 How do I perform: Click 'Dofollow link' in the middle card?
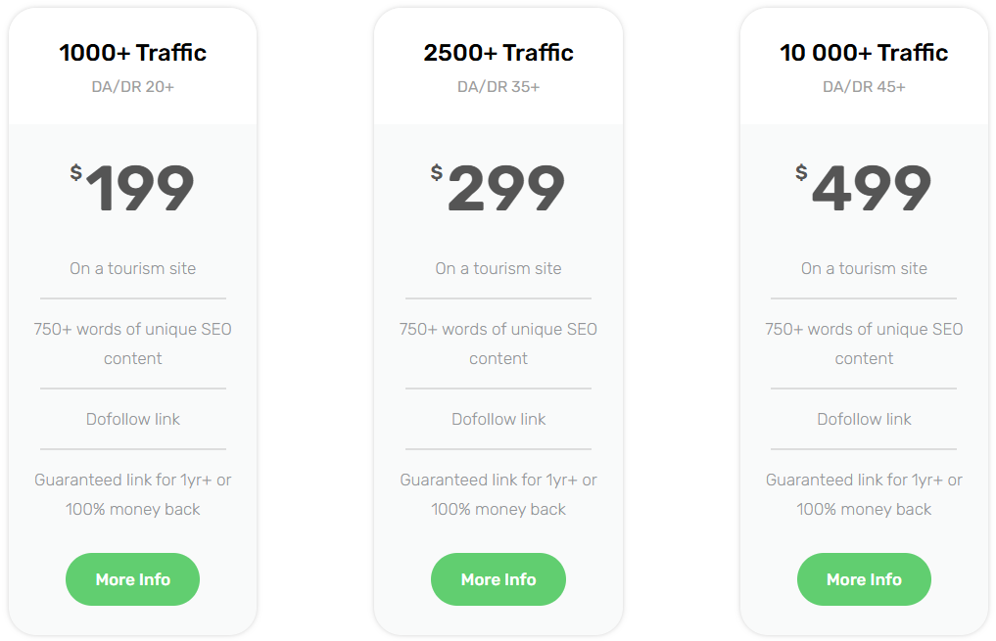(x=498, y=419)
